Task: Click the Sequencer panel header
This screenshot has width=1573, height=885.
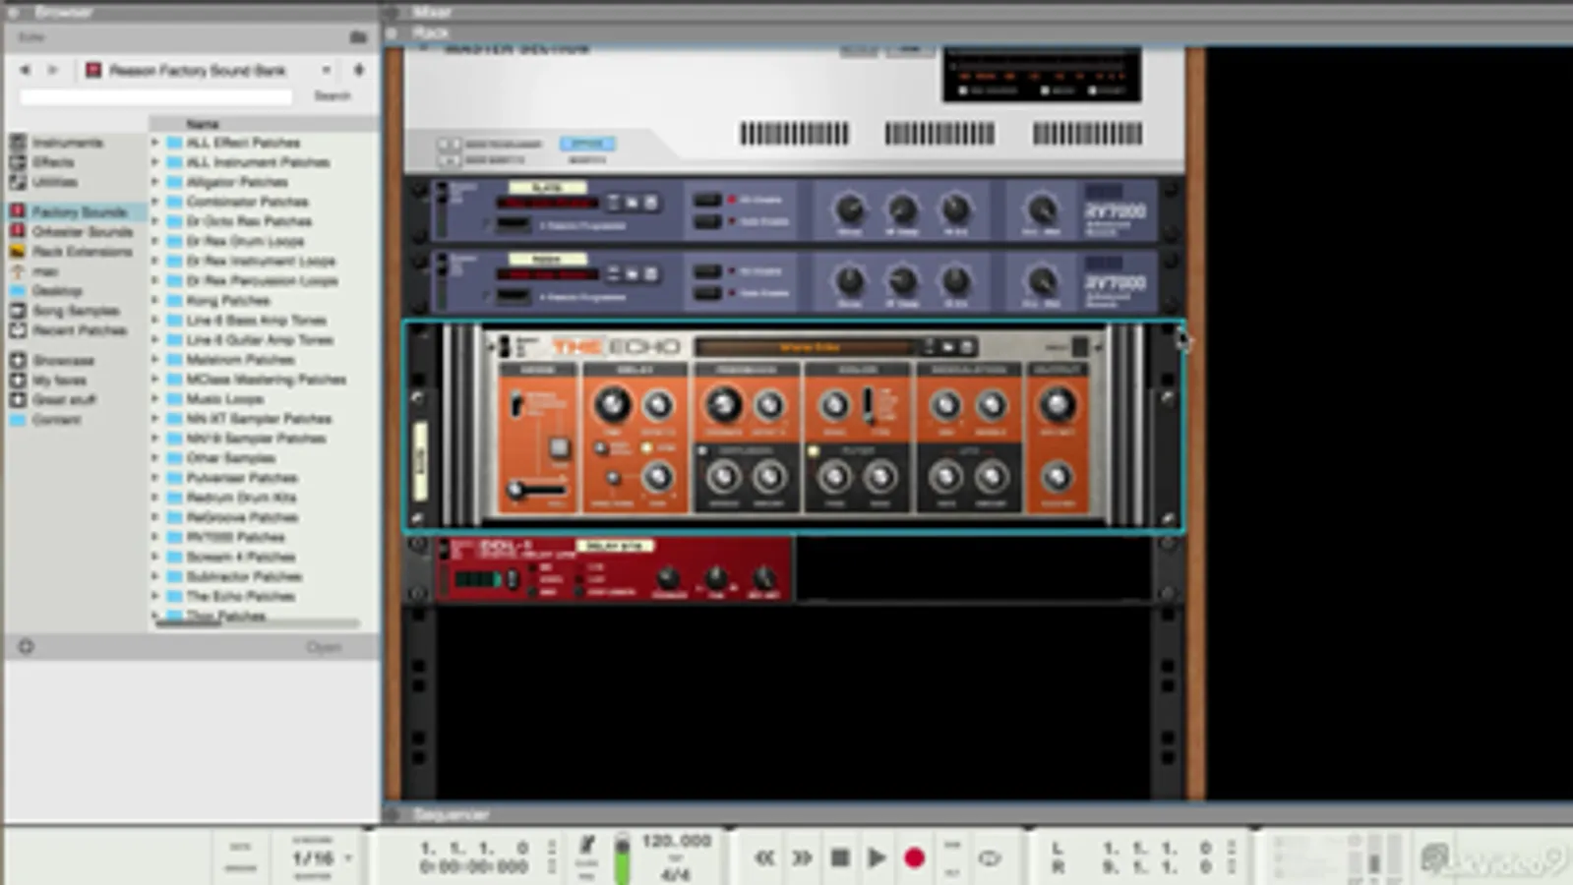Action: coord(978,813)
